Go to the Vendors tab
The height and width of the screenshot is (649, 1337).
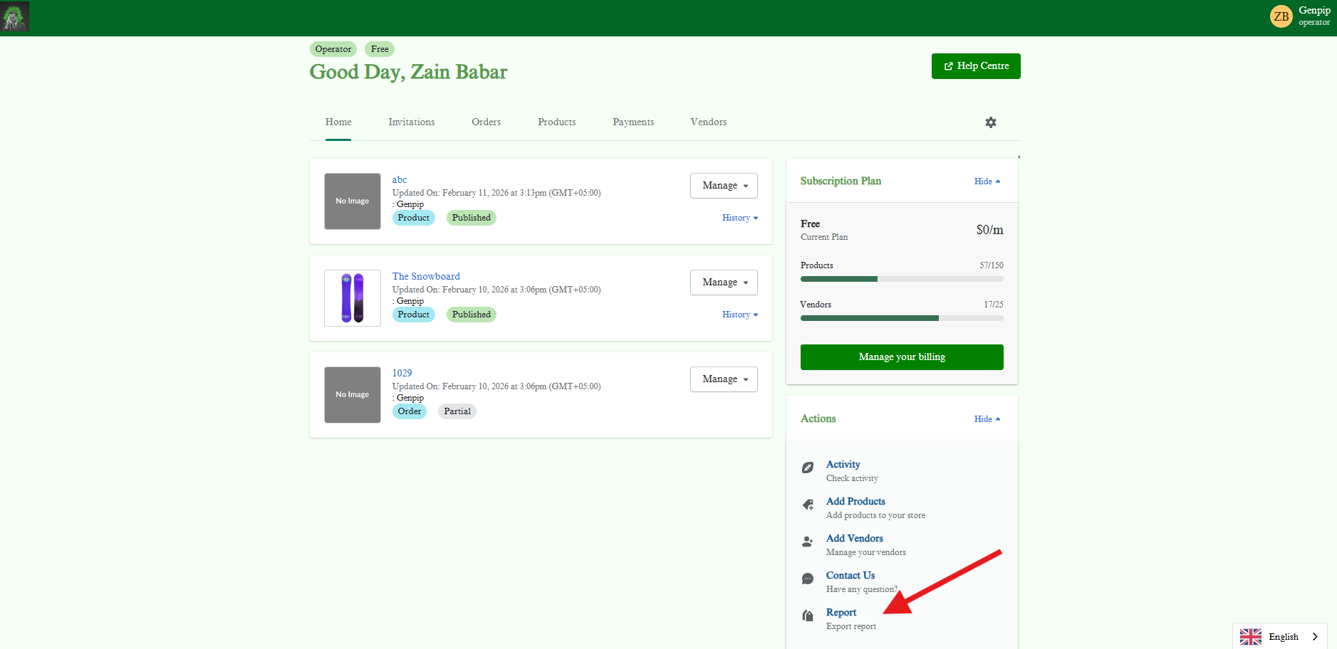(x=708, y=122)
